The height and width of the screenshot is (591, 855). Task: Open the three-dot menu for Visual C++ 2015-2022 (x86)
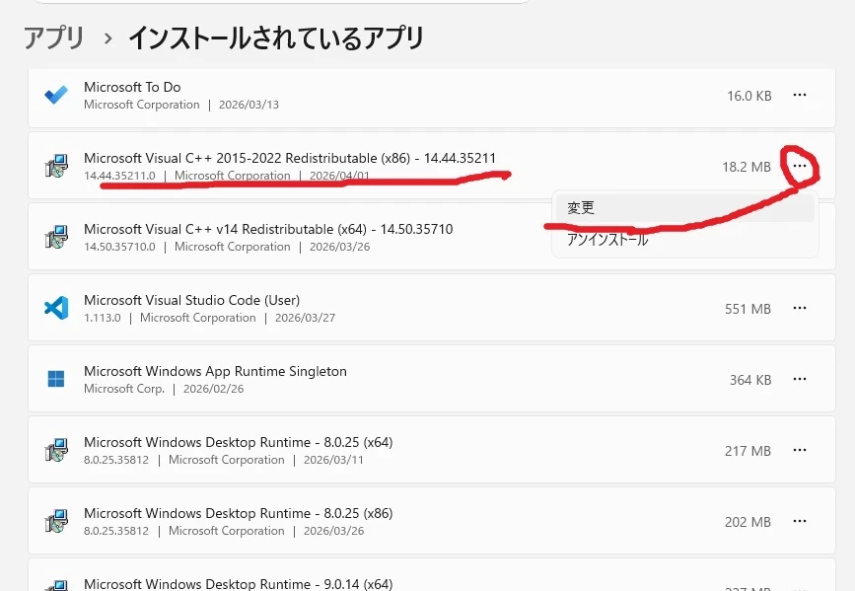[x=800, y=166]
